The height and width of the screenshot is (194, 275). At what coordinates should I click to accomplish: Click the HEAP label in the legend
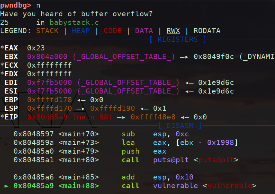coord(81,31)
